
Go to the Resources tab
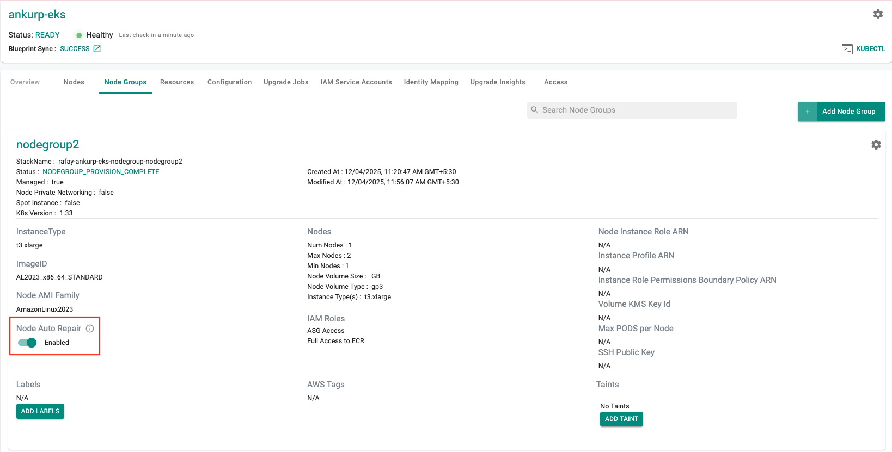[x=177, y=82]
